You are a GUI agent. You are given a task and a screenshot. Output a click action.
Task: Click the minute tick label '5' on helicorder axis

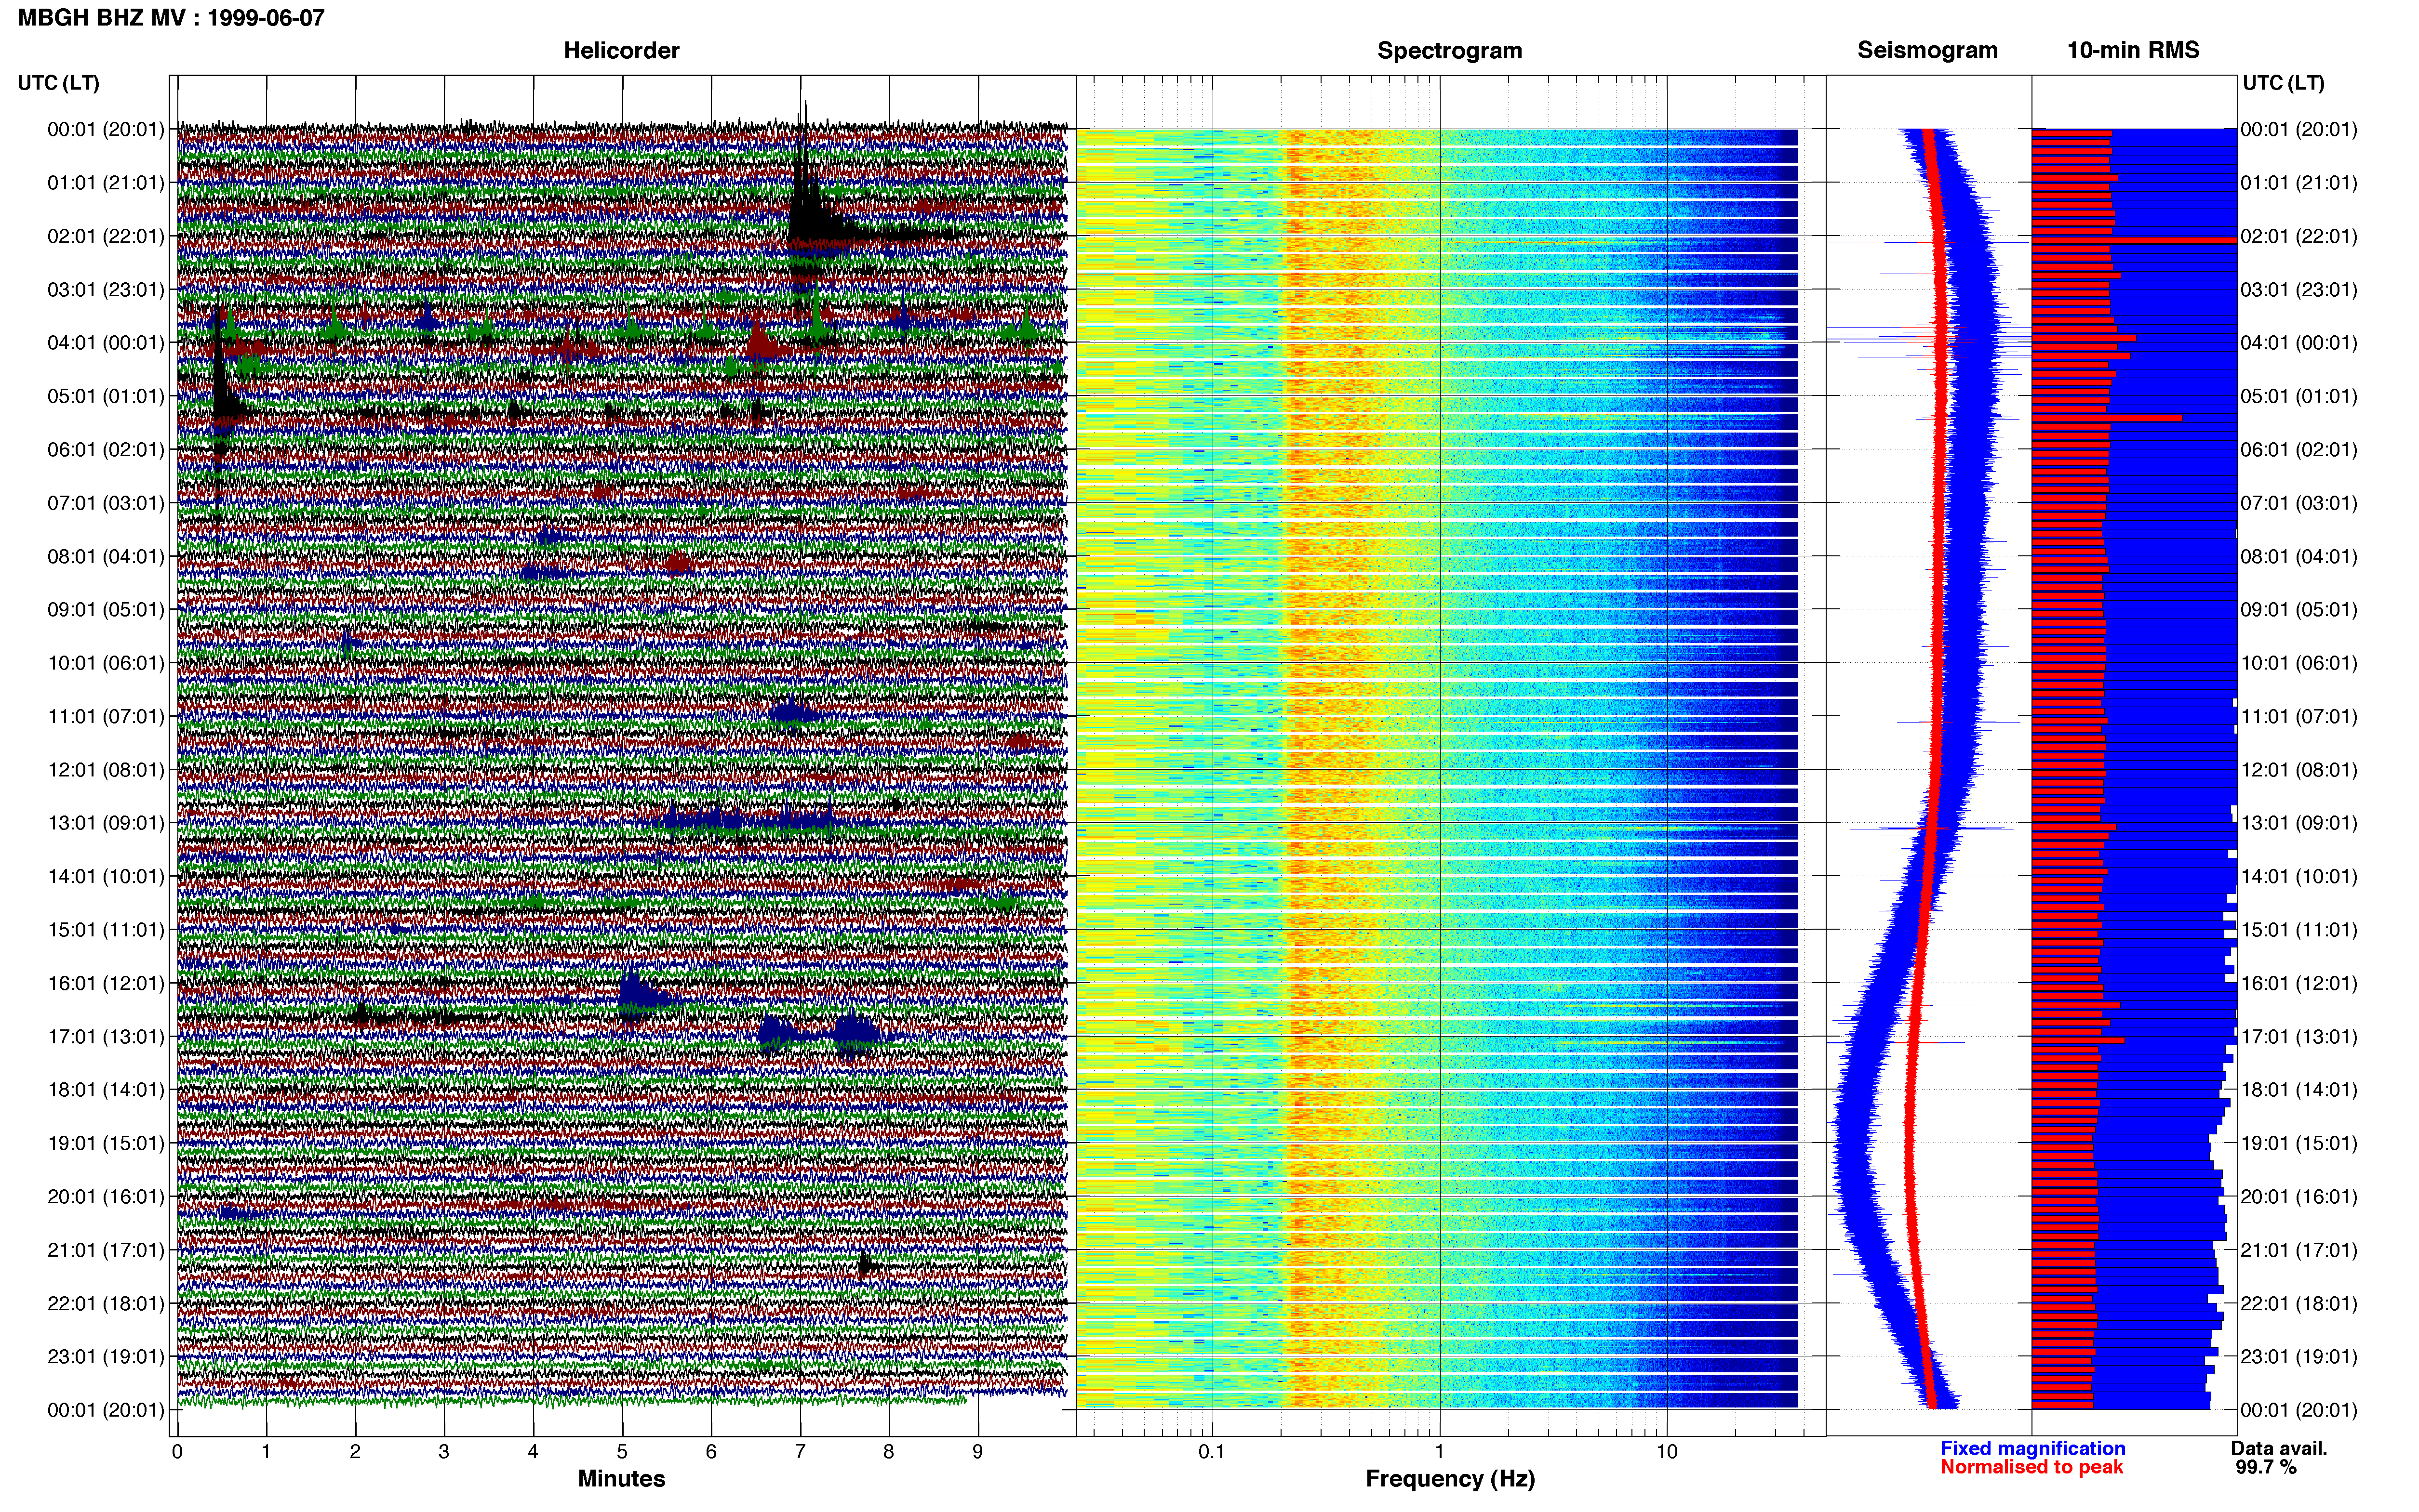[622, 1452]
